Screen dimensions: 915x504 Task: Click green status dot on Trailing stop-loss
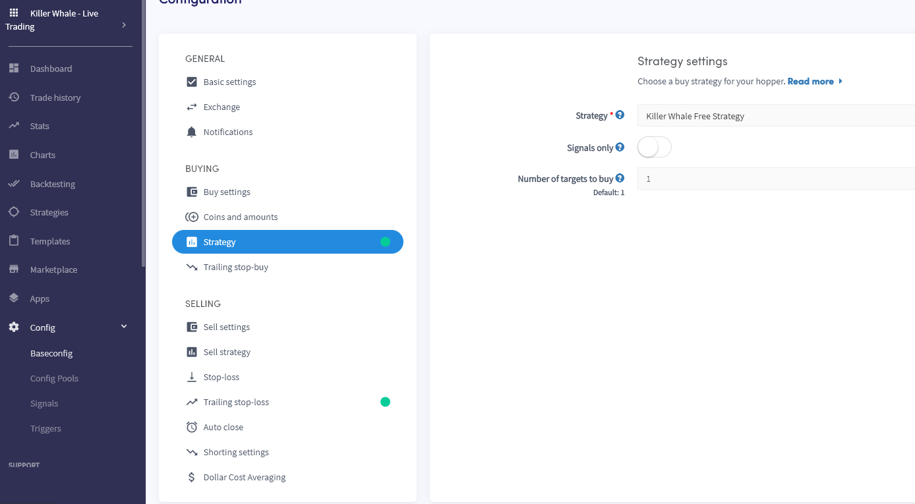386,402
